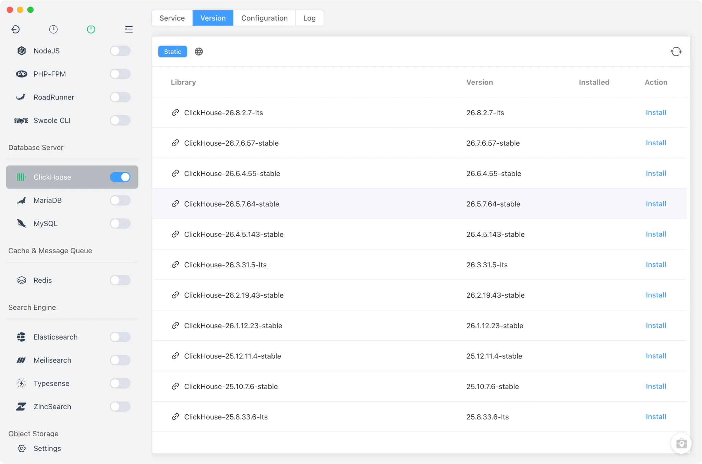Viewport: 702px width, 464px height.
Task: Click the Static button
Action: click(x=172, y=51)
